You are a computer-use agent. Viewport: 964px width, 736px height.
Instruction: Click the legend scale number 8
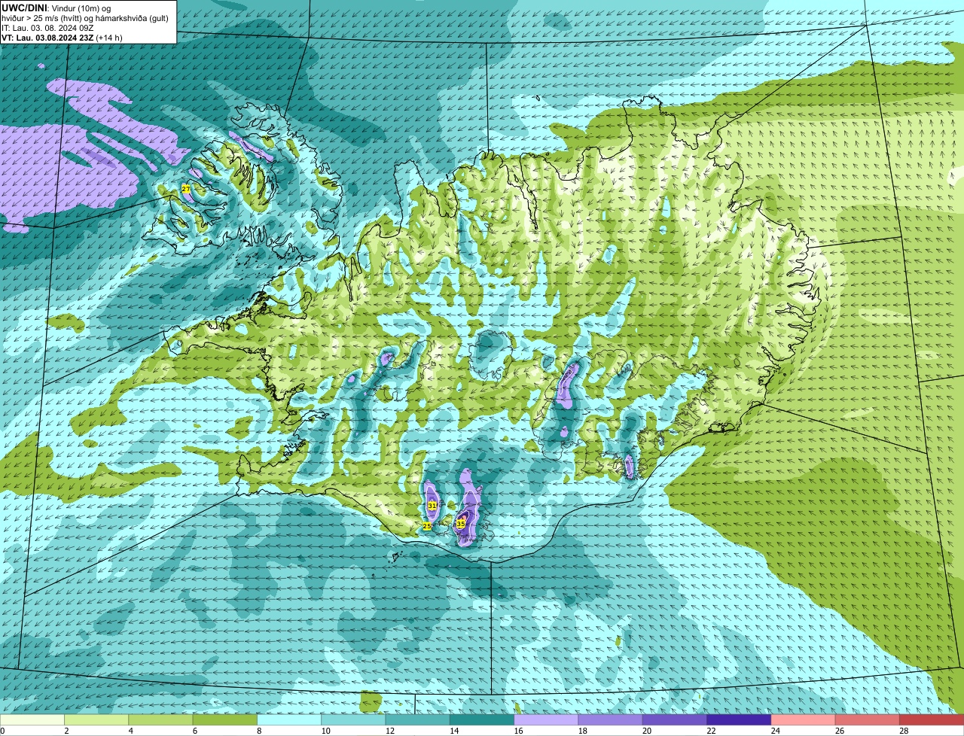259,731
